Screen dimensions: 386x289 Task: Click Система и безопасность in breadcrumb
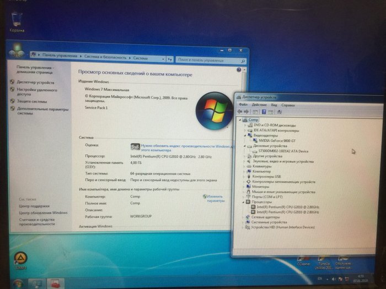[x=105, y=57]
